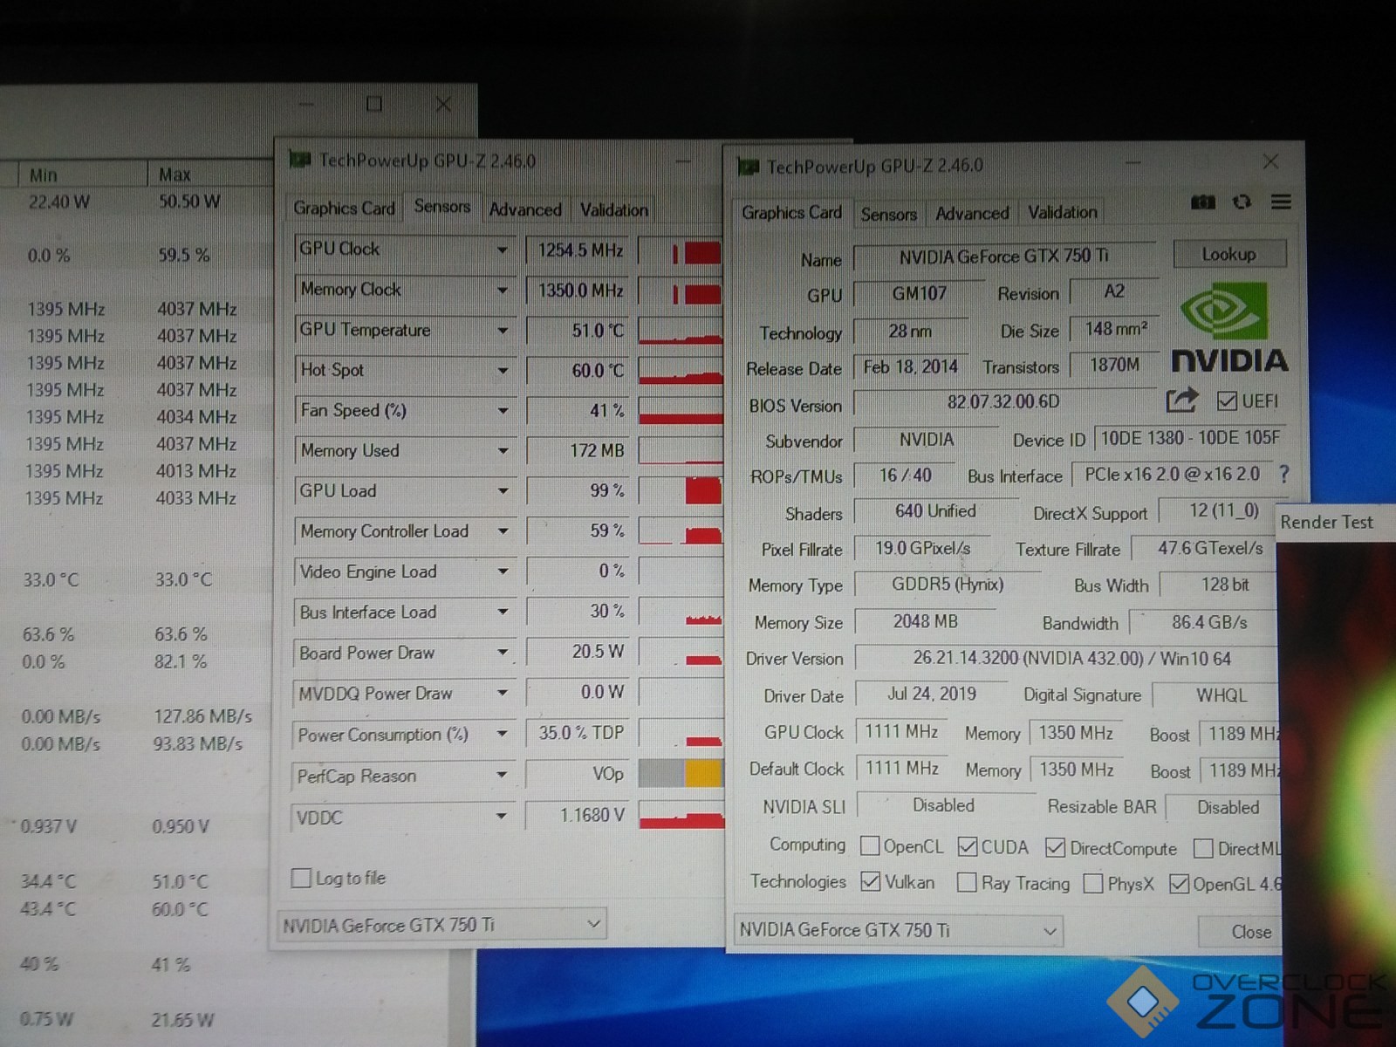This screenshot has height=1047, width=1396.
Task: Click the 35.0 % TDP value
Action: click(x=578, y=733)
